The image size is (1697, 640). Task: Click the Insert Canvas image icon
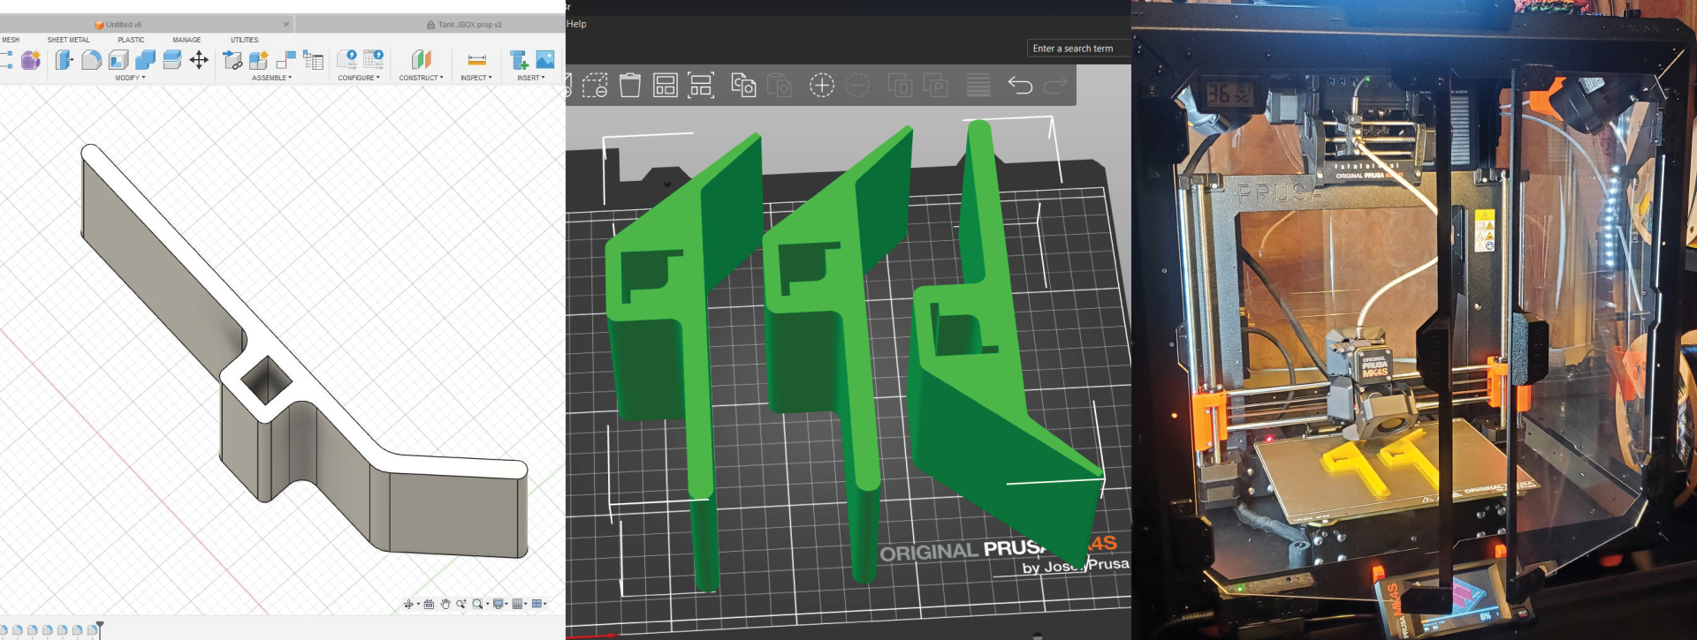coord(545,60)
